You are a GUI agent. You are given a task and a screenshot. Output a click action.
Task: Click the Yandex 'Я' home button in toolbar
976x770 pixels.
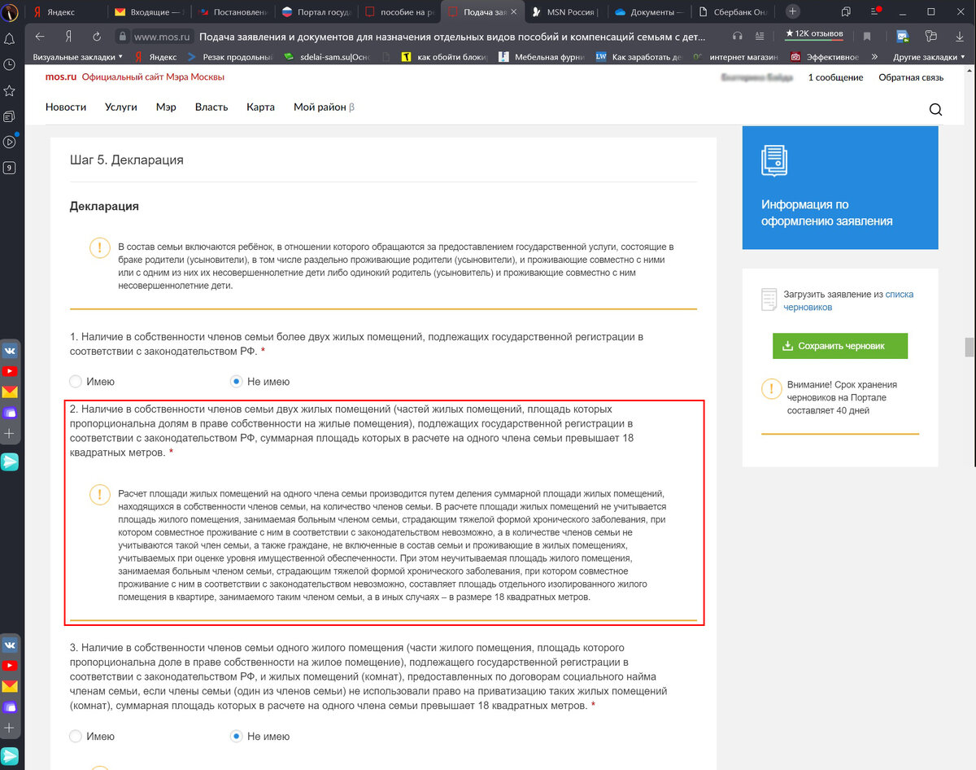click(x=68, y=37)
